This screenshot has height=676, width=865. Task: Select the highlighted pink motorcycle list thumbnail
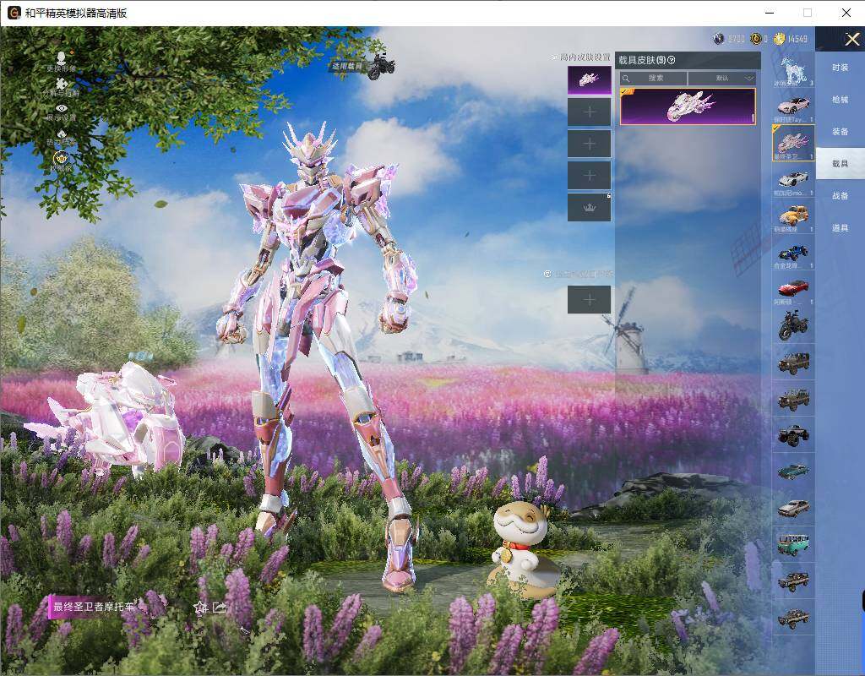(x=793, y=143)
